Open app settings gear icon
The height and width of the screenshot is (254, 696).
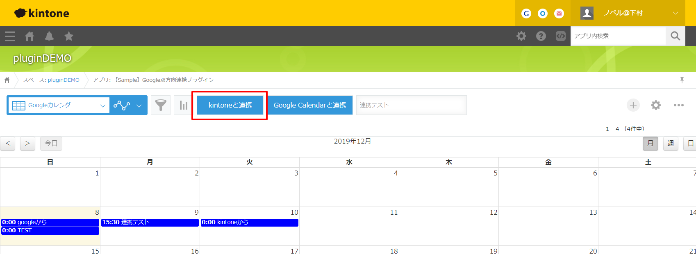[656, 105]
